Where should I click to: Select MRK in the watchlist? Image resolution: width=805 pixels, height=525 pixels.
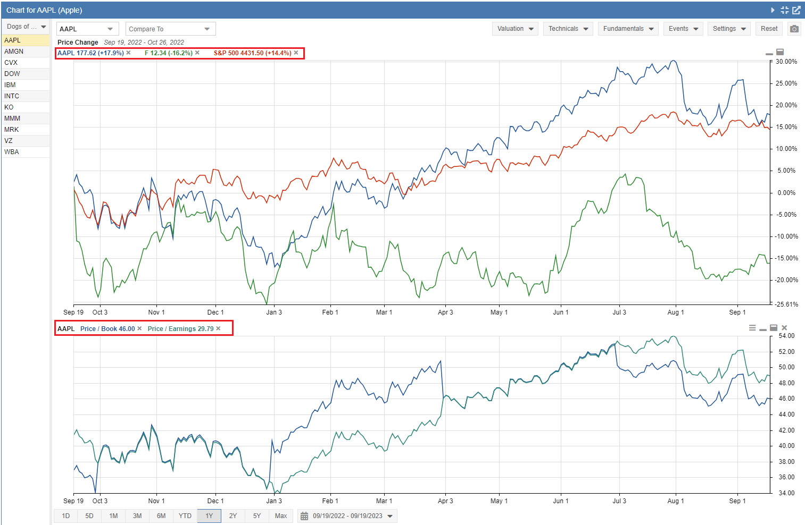click(26, 130)
